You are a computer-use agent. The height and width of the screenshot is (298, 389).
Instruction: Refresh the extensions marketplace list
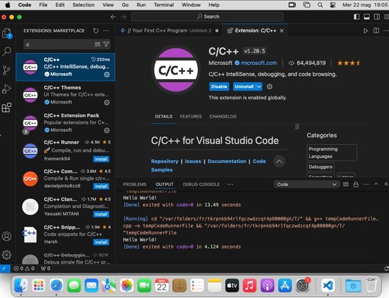(x=96, y=31)
